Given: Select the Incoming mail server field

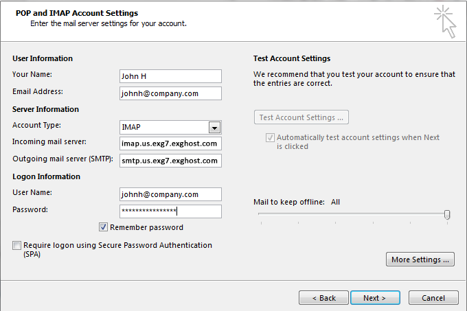Looking at the screenshot, I should point(170,143).
